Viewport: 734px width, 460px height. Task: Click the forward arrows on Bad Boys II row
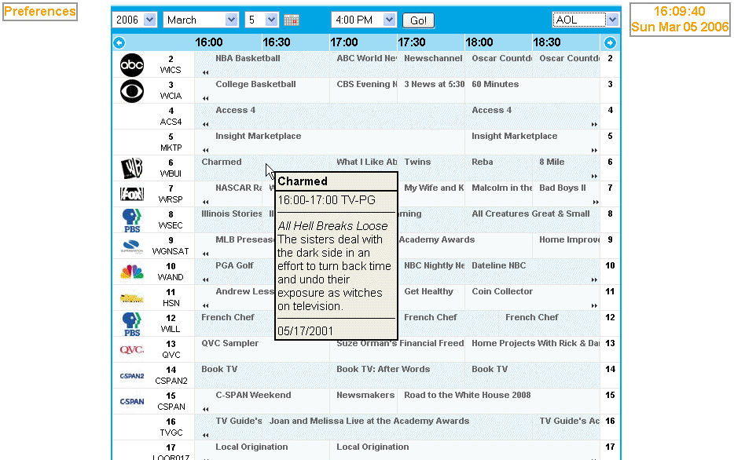pos(596,202)
